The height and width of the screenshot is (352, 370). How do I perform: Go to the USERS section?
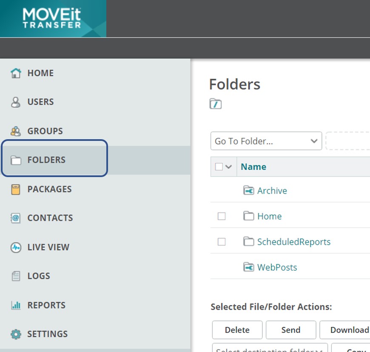tap(40, 102)
